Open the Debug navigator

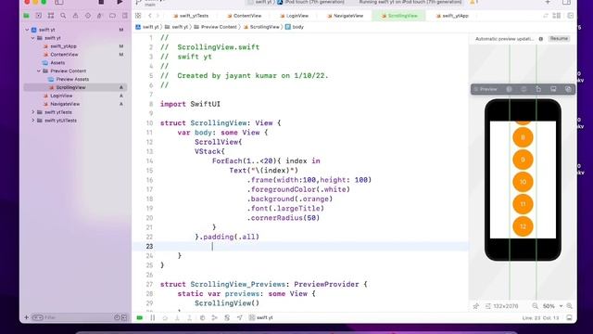click(x=100, y=16)
